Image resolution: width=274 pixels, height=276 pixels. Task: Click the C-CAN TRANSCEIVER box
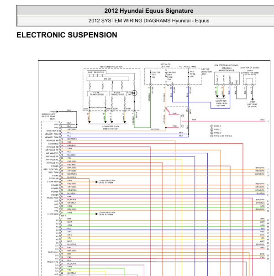coord(97,94)
